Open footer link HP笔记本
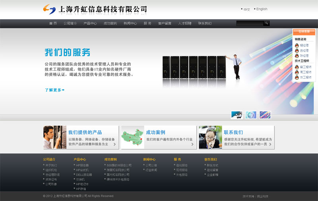The width and height of the screenshot is (318, 201). click(82, 184)
